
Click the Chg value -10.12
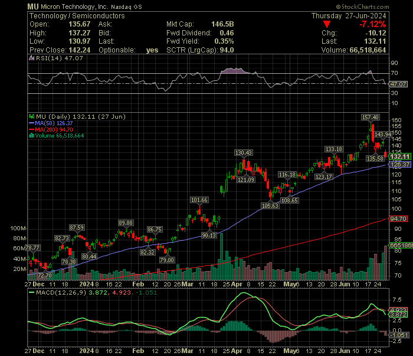click(376, 33)
